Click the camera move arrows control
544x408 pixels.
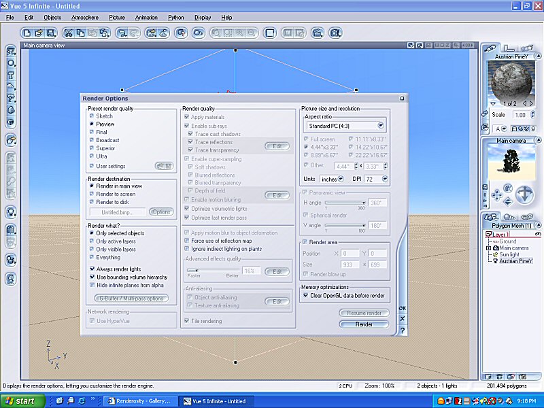(497, 195)
